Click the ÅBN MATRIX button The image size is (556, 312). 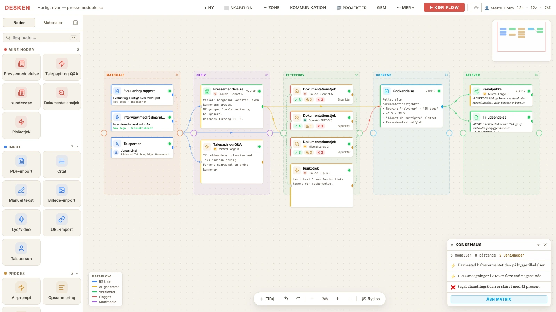click(499, 299)
